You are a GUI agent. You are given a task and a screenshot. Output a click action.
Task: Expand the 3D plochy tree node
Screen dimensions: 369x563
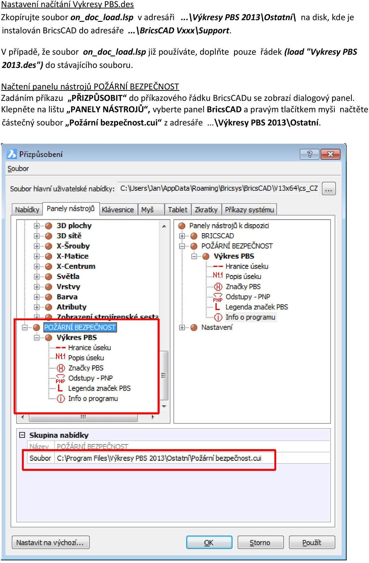tap(37, 226)
